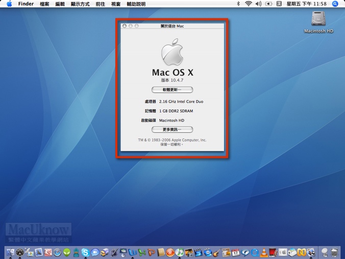
Task: Open the 前往 menu
Action: 101,4
